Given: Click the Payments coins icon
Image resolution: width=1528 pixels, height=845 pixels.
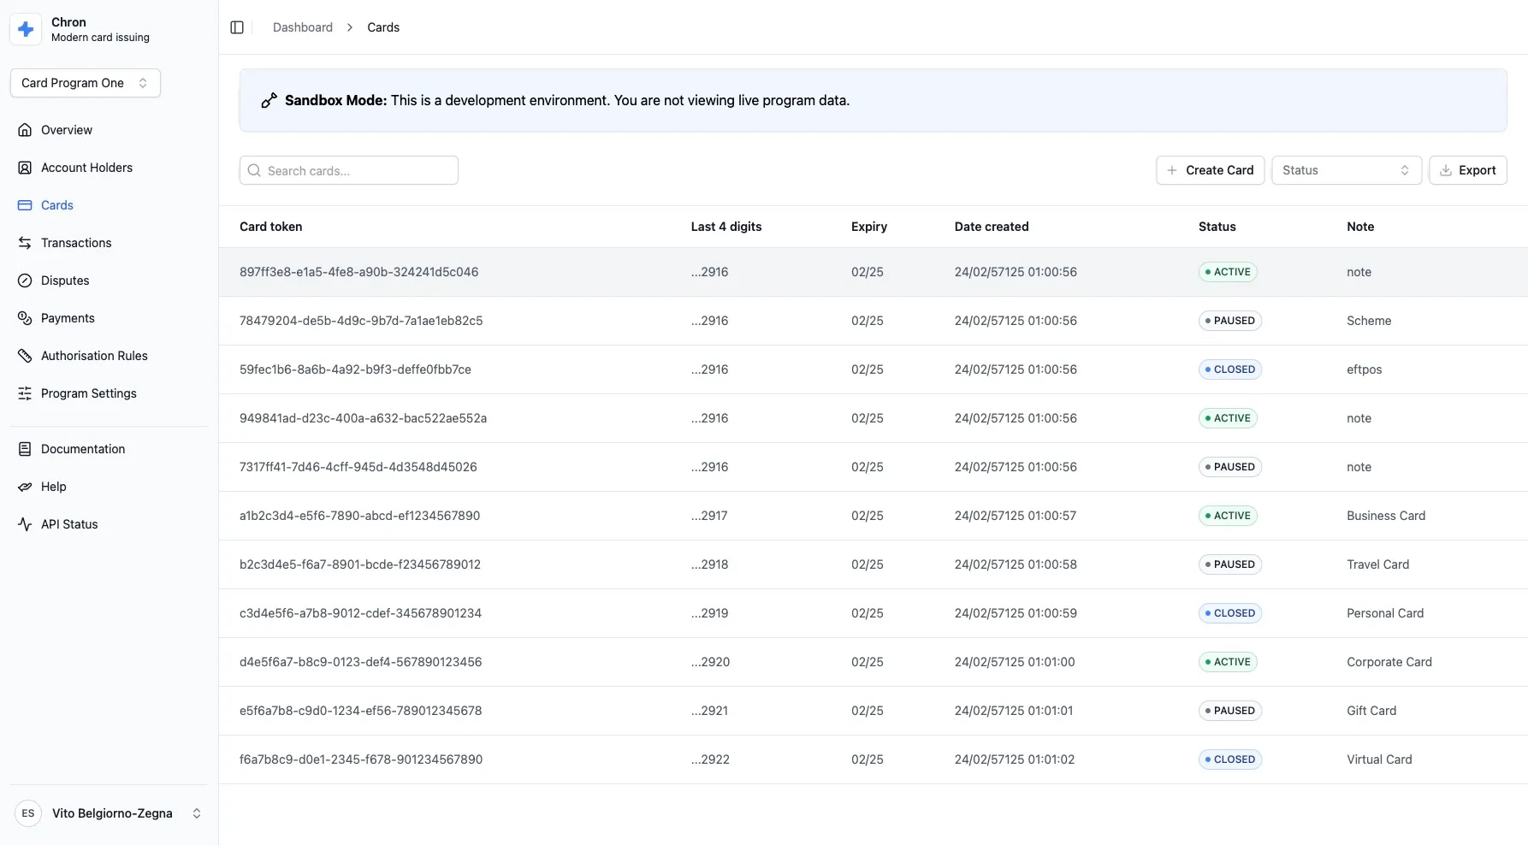Looking at the screenshot, I should [25, 318].
